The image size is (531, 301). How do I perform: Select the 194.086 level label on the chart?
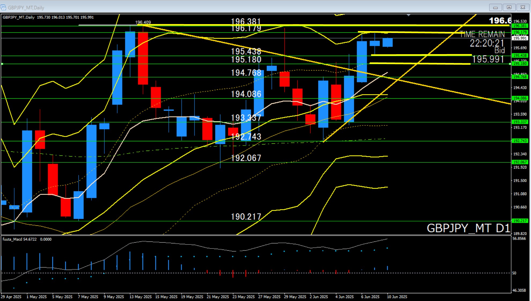pyautogui.click(x=246, y=94)
